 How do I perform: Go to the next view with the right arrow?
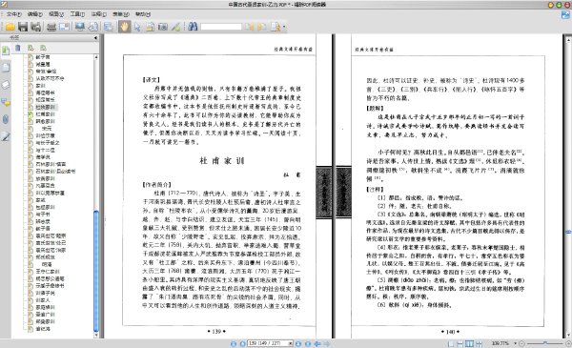coord(327,343)
